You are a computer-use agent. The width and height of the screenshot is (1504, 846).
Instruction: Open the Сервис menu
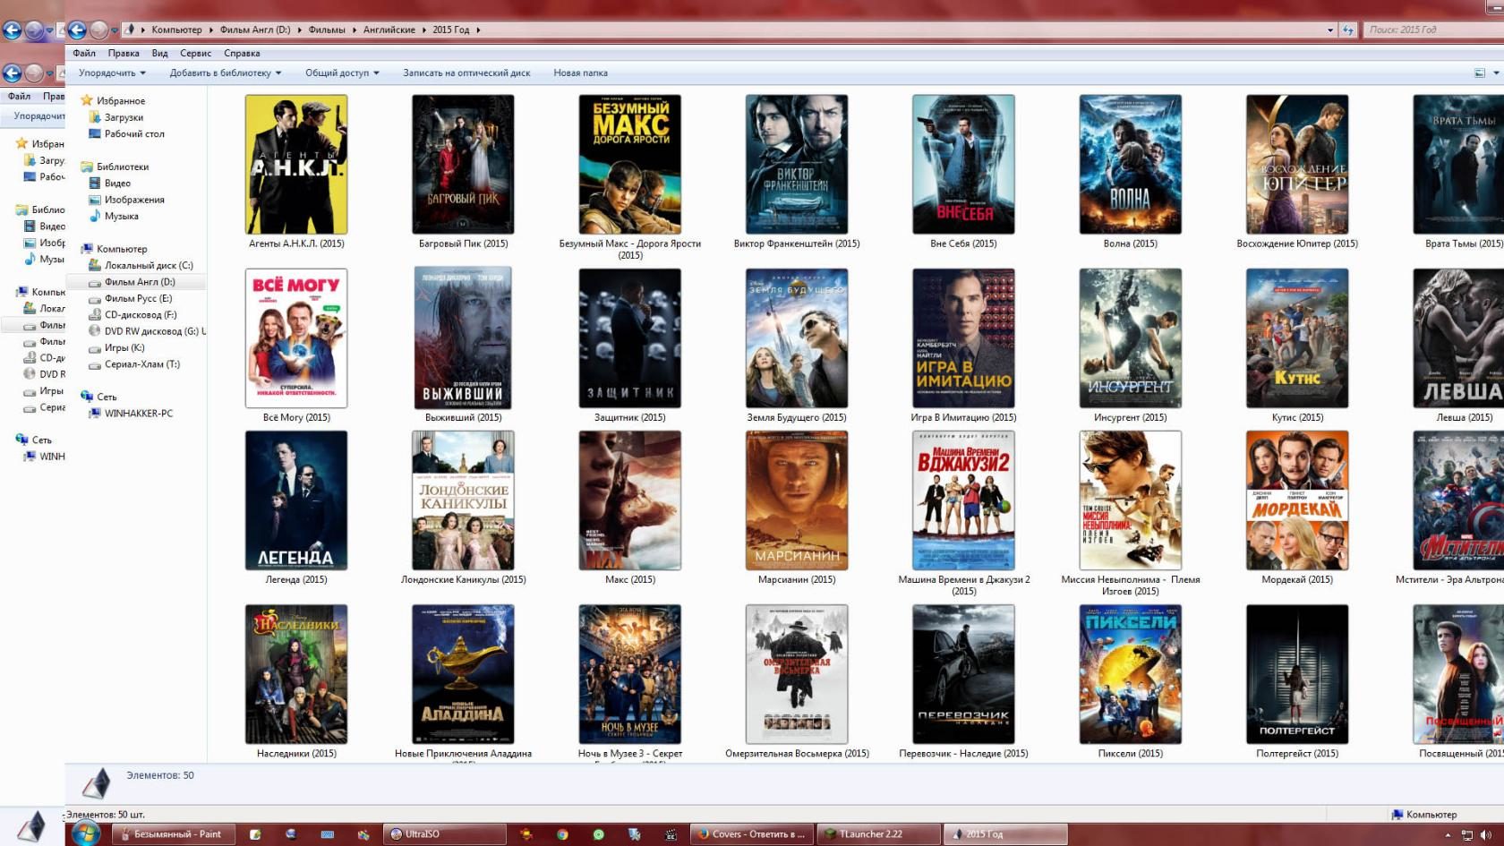point(195,53)
